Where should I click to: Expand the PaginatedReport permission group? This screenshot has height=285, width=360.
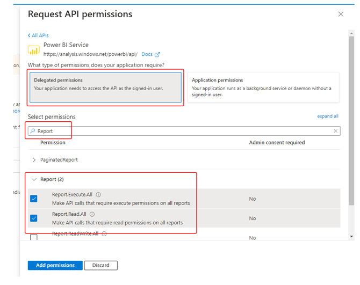click(x=34, y=160)
